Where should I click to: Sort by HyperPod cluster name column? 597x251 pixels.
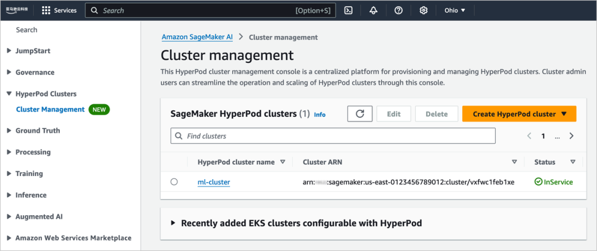click(282, 162)
